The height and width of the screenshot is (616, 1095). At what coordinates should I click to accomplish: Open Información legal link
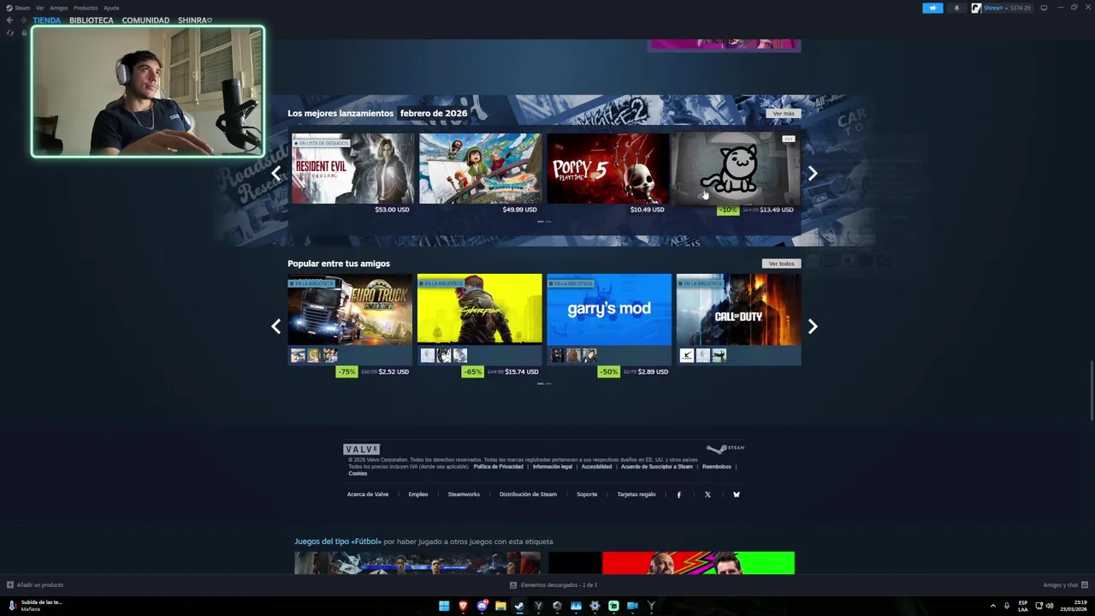553,467
